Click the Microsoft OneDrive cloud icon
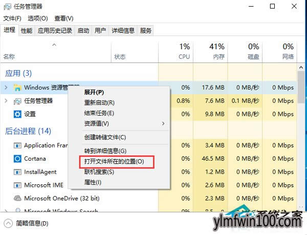This screenshot has height=235, width=307. [17, 198]
